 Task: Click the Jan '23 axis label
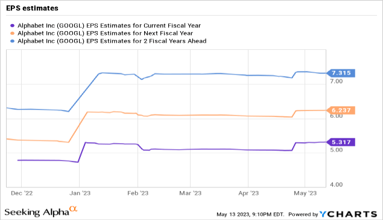[80, 193]
